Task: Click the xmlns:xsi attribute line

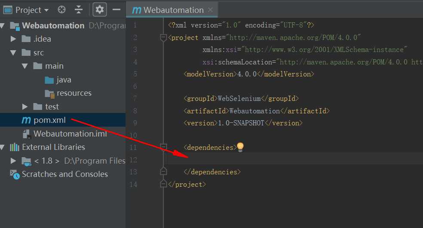Action: point(305,49)
